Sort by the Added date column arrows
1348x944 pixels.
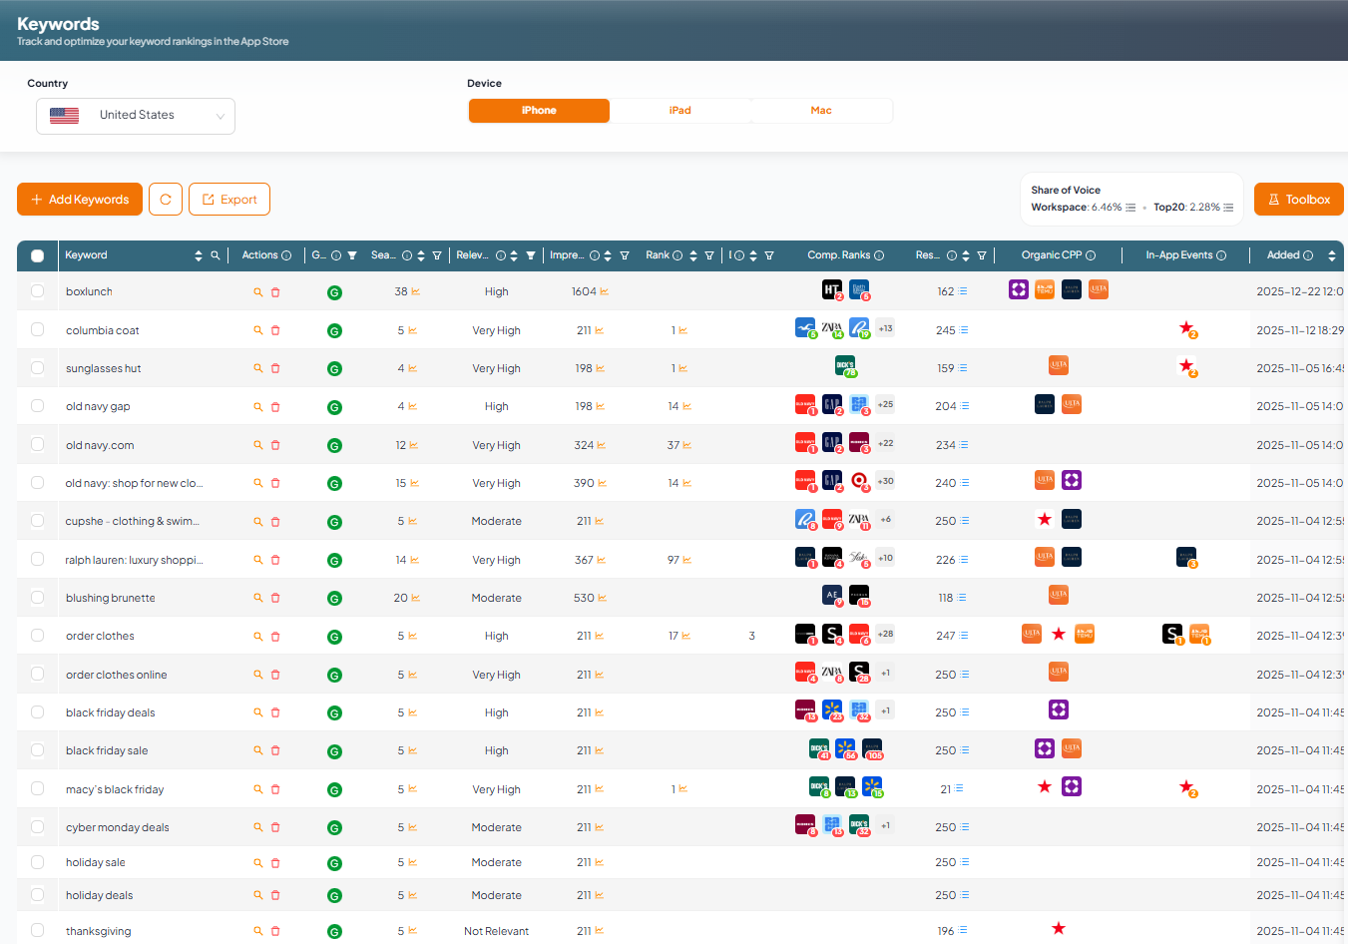pyautogui.click(x=1331, y=255)
